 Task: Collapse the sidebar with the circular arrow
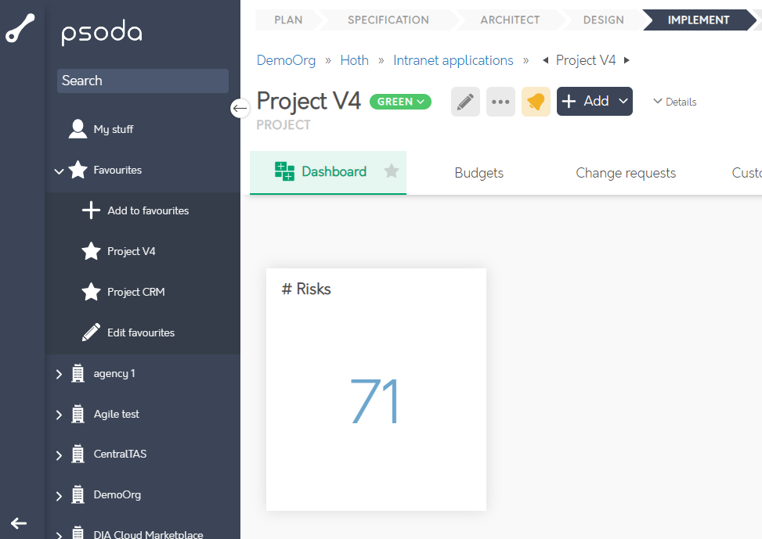pos(240,108)
